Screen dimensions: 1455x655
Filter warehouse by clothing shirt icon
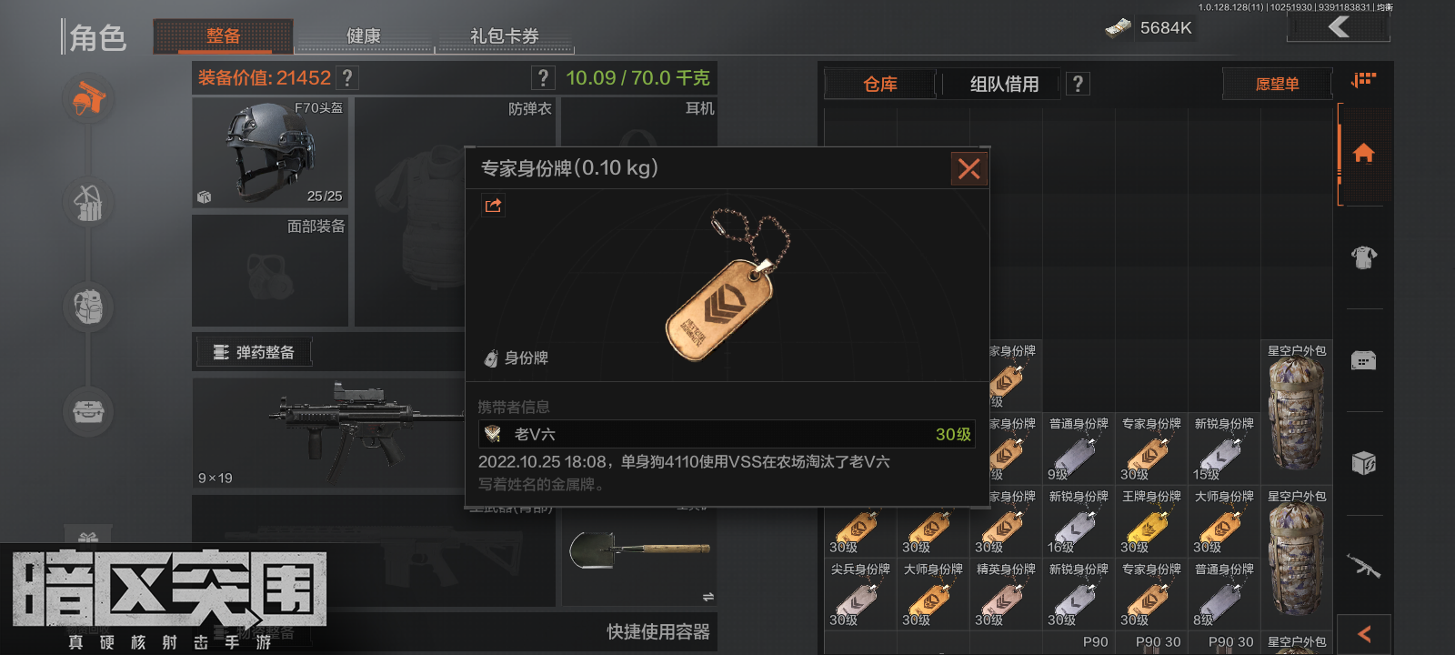[x=1363, y=257]
